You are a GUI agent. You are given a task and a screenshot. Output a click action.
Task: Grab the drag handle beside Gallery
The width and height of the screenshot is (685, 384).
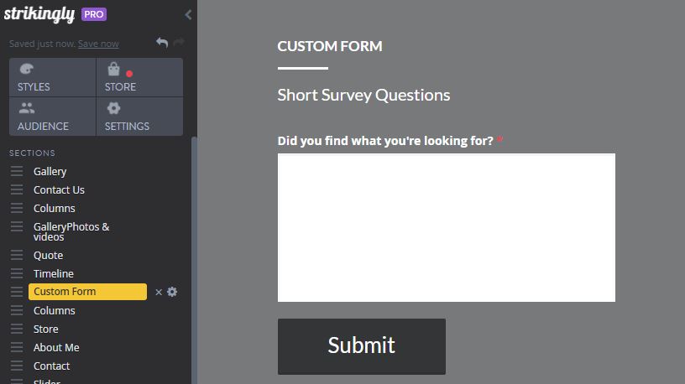coord(17,171)
